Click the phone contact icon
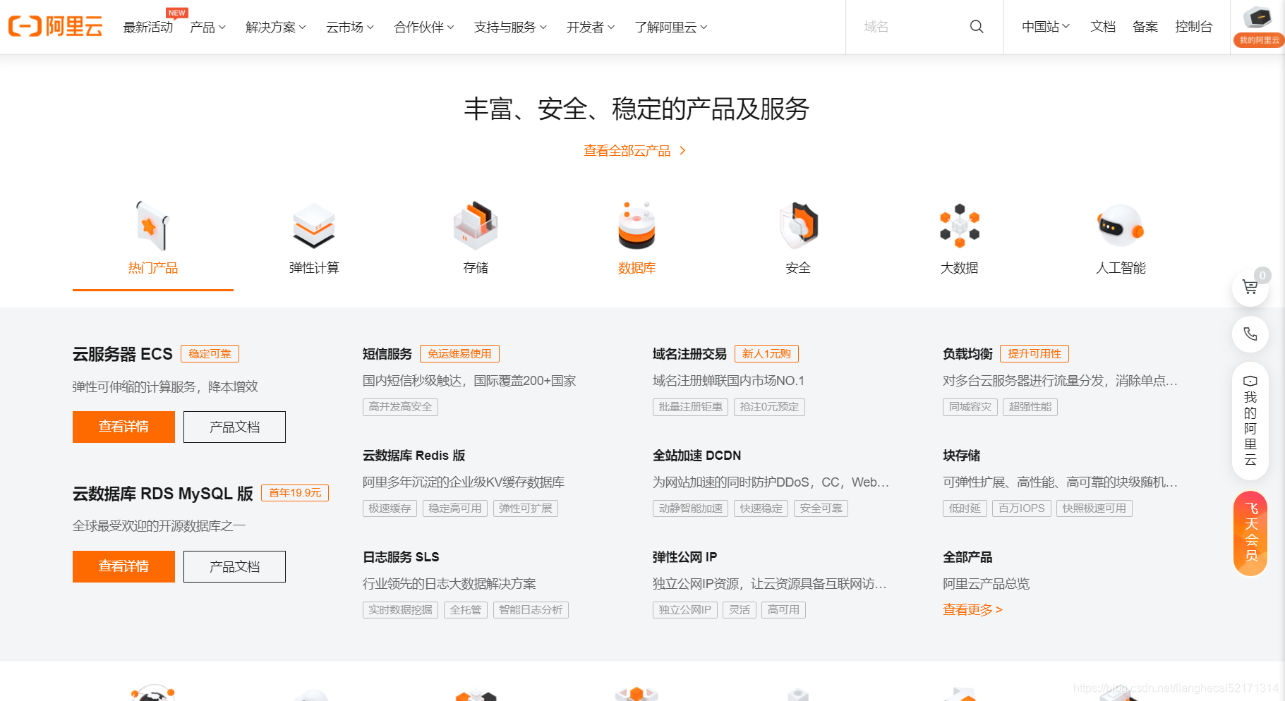This screenshot has height=701, width=1285. [1250, 334]
